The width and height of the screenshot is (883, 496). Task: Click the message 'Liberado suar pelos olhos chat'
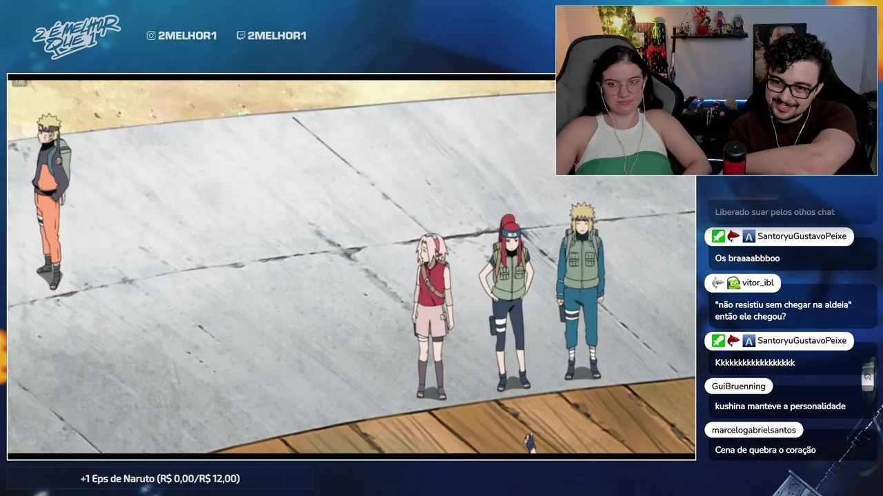[x=775, y=212]
